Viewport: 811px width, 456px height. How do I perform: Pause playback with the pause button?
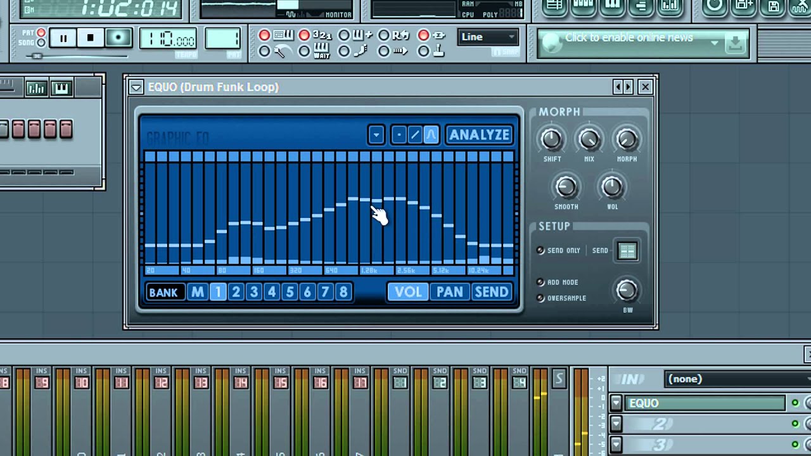pyautogui.click(x=63, y=39)
